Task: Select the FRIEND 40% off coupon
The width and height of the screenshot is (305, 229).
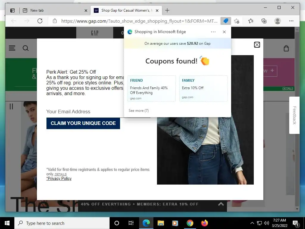Action: click(152, 89)
